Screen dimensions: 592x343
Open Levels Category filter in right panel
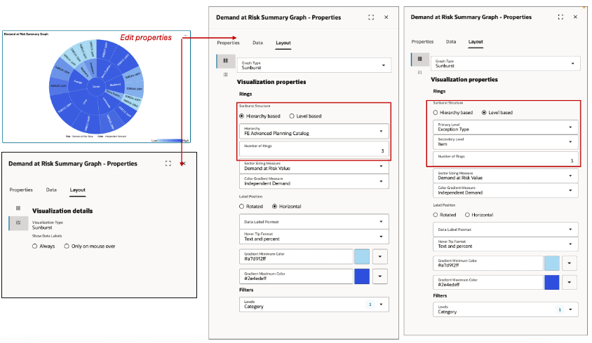[x=505, y=309]
